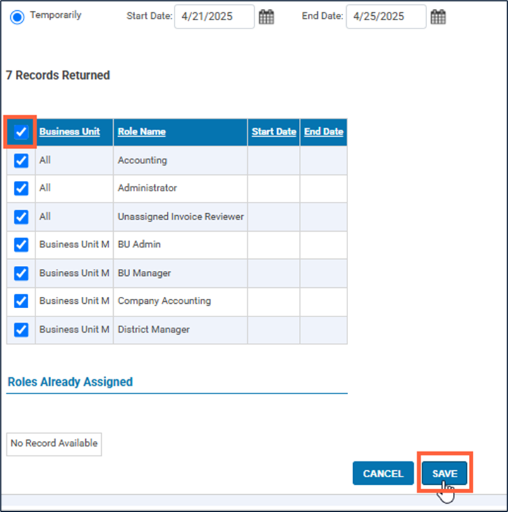
Task: Click Business Unit M in BU Admin row
Action: 75,244
